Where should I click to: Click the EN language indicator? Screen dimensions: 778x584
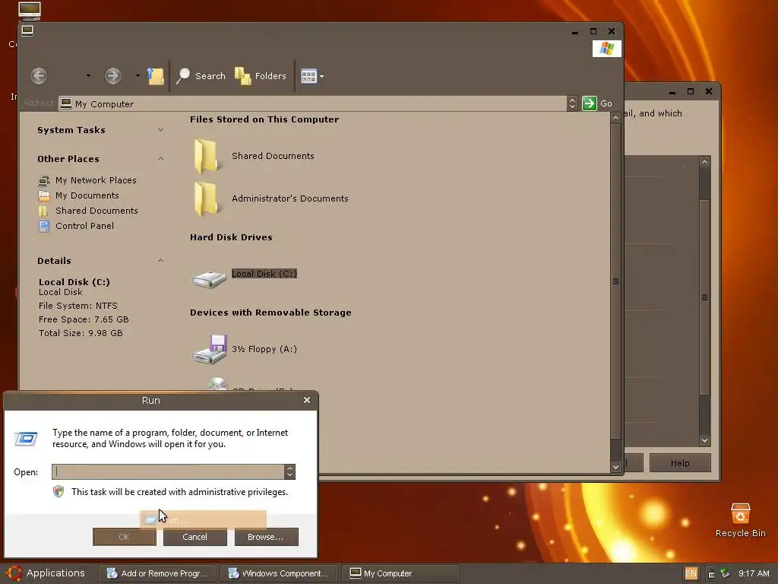[x=691, y=573]
